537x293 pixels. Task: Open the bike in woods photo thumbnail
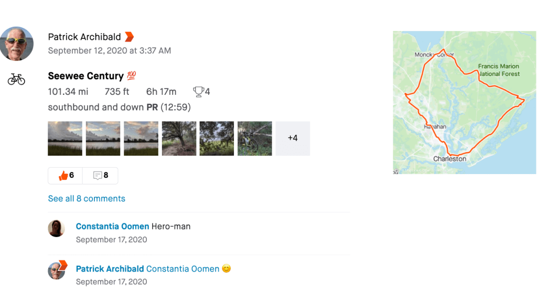254,138
